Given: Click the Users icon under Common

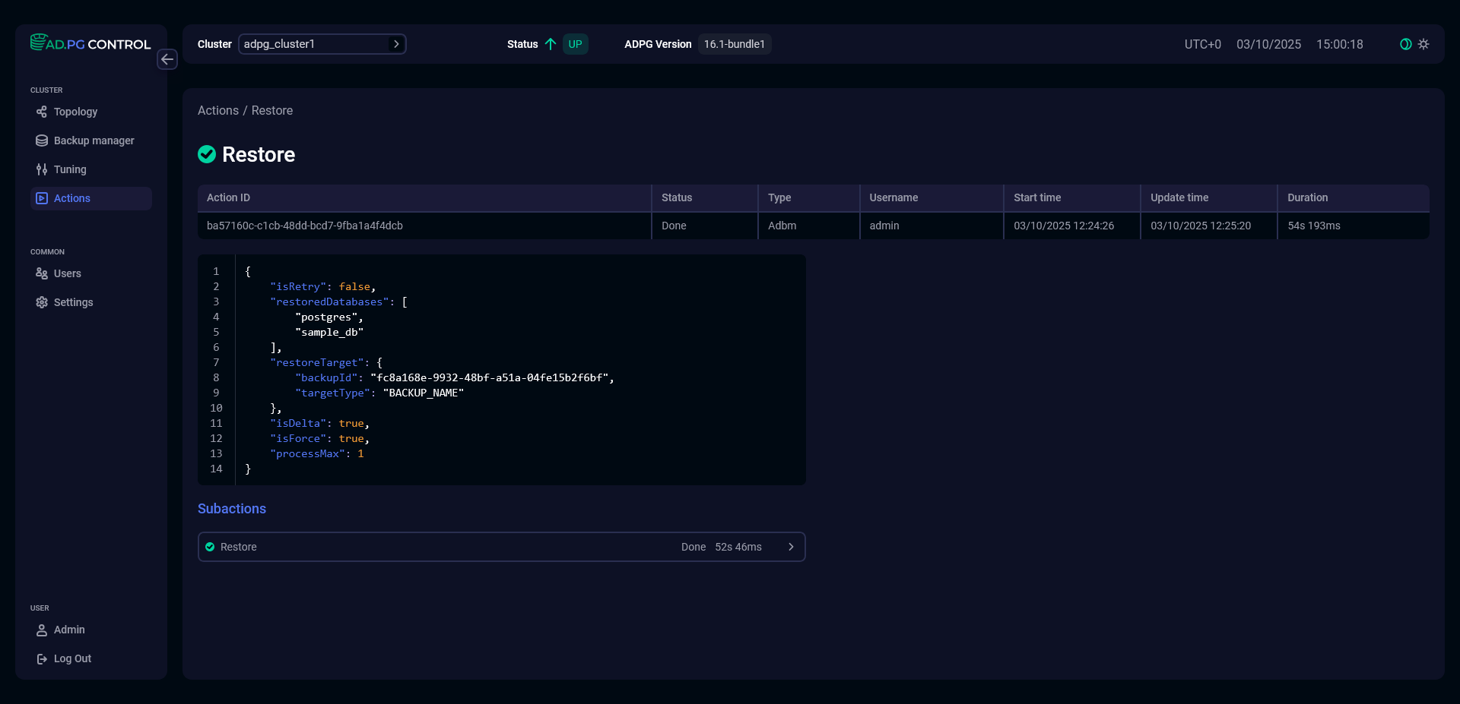Looking at the screenshot, I should pyautogui.click(x=42, y=273).
